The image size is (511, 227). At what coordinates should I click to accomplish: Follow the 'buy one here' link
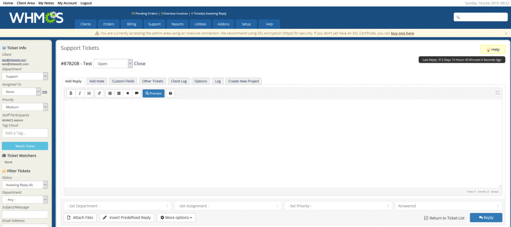click(x=402, y=33)
